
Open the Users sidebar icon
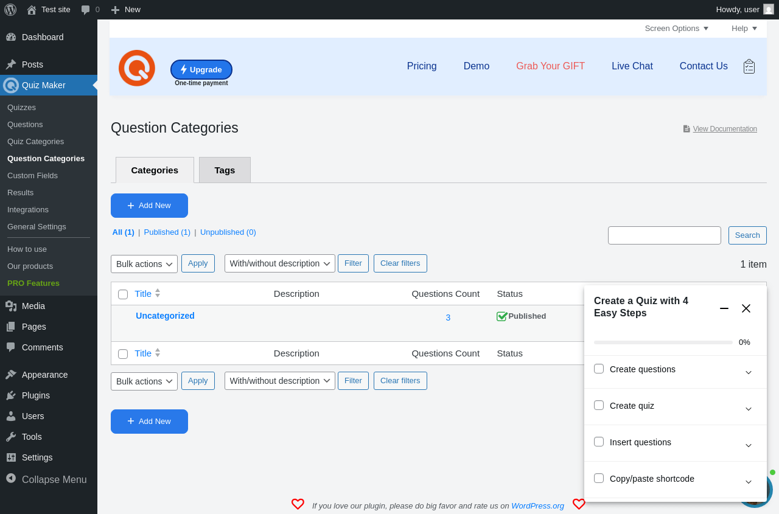coord(11,416)
